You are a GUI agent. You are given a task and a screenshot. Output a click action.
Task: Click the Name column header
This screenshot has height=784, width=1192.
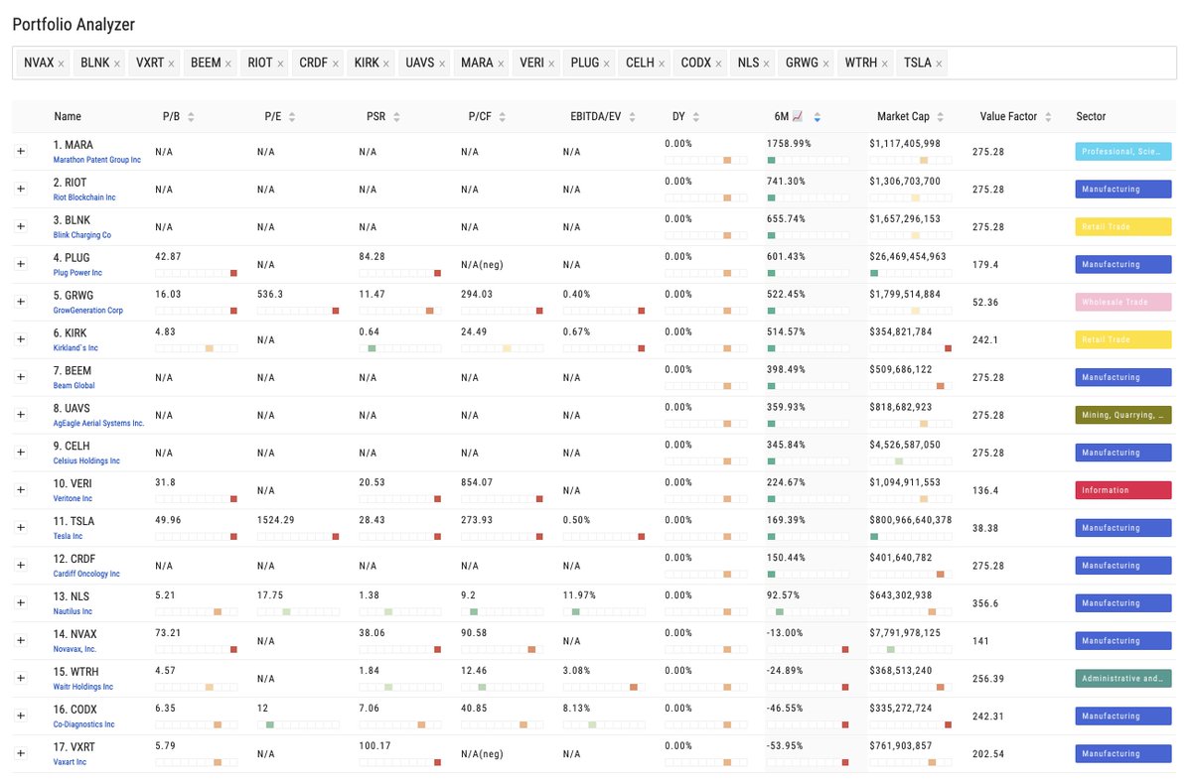point(68,116)
